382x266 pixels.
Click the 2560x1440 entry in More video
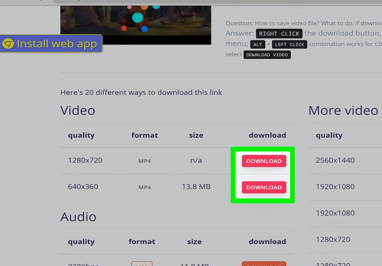click(x=335, y=160)
